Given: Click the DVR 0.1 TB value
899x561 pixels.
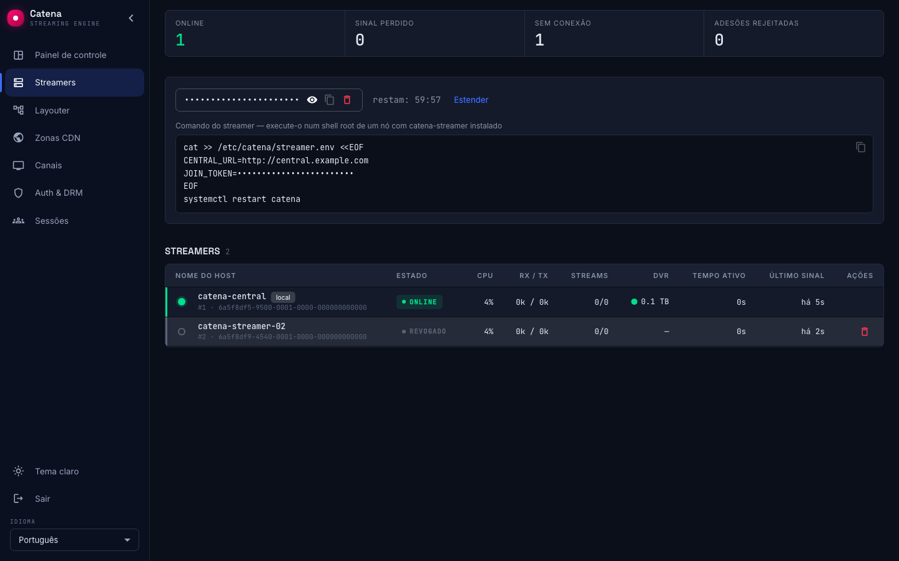Looking at the screenshot, I should (x=655, y=302).
